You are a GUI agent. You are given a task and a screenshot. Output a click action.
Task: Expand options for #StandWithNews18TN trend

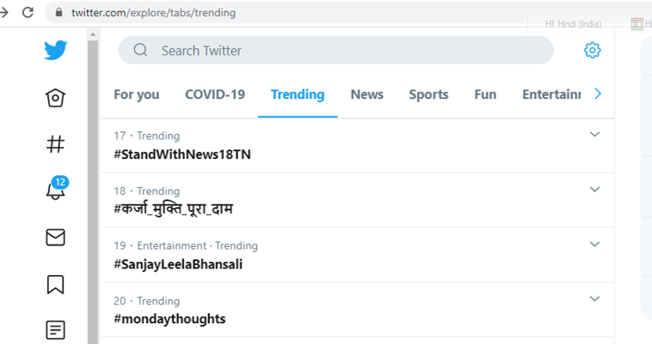point(595,135)
